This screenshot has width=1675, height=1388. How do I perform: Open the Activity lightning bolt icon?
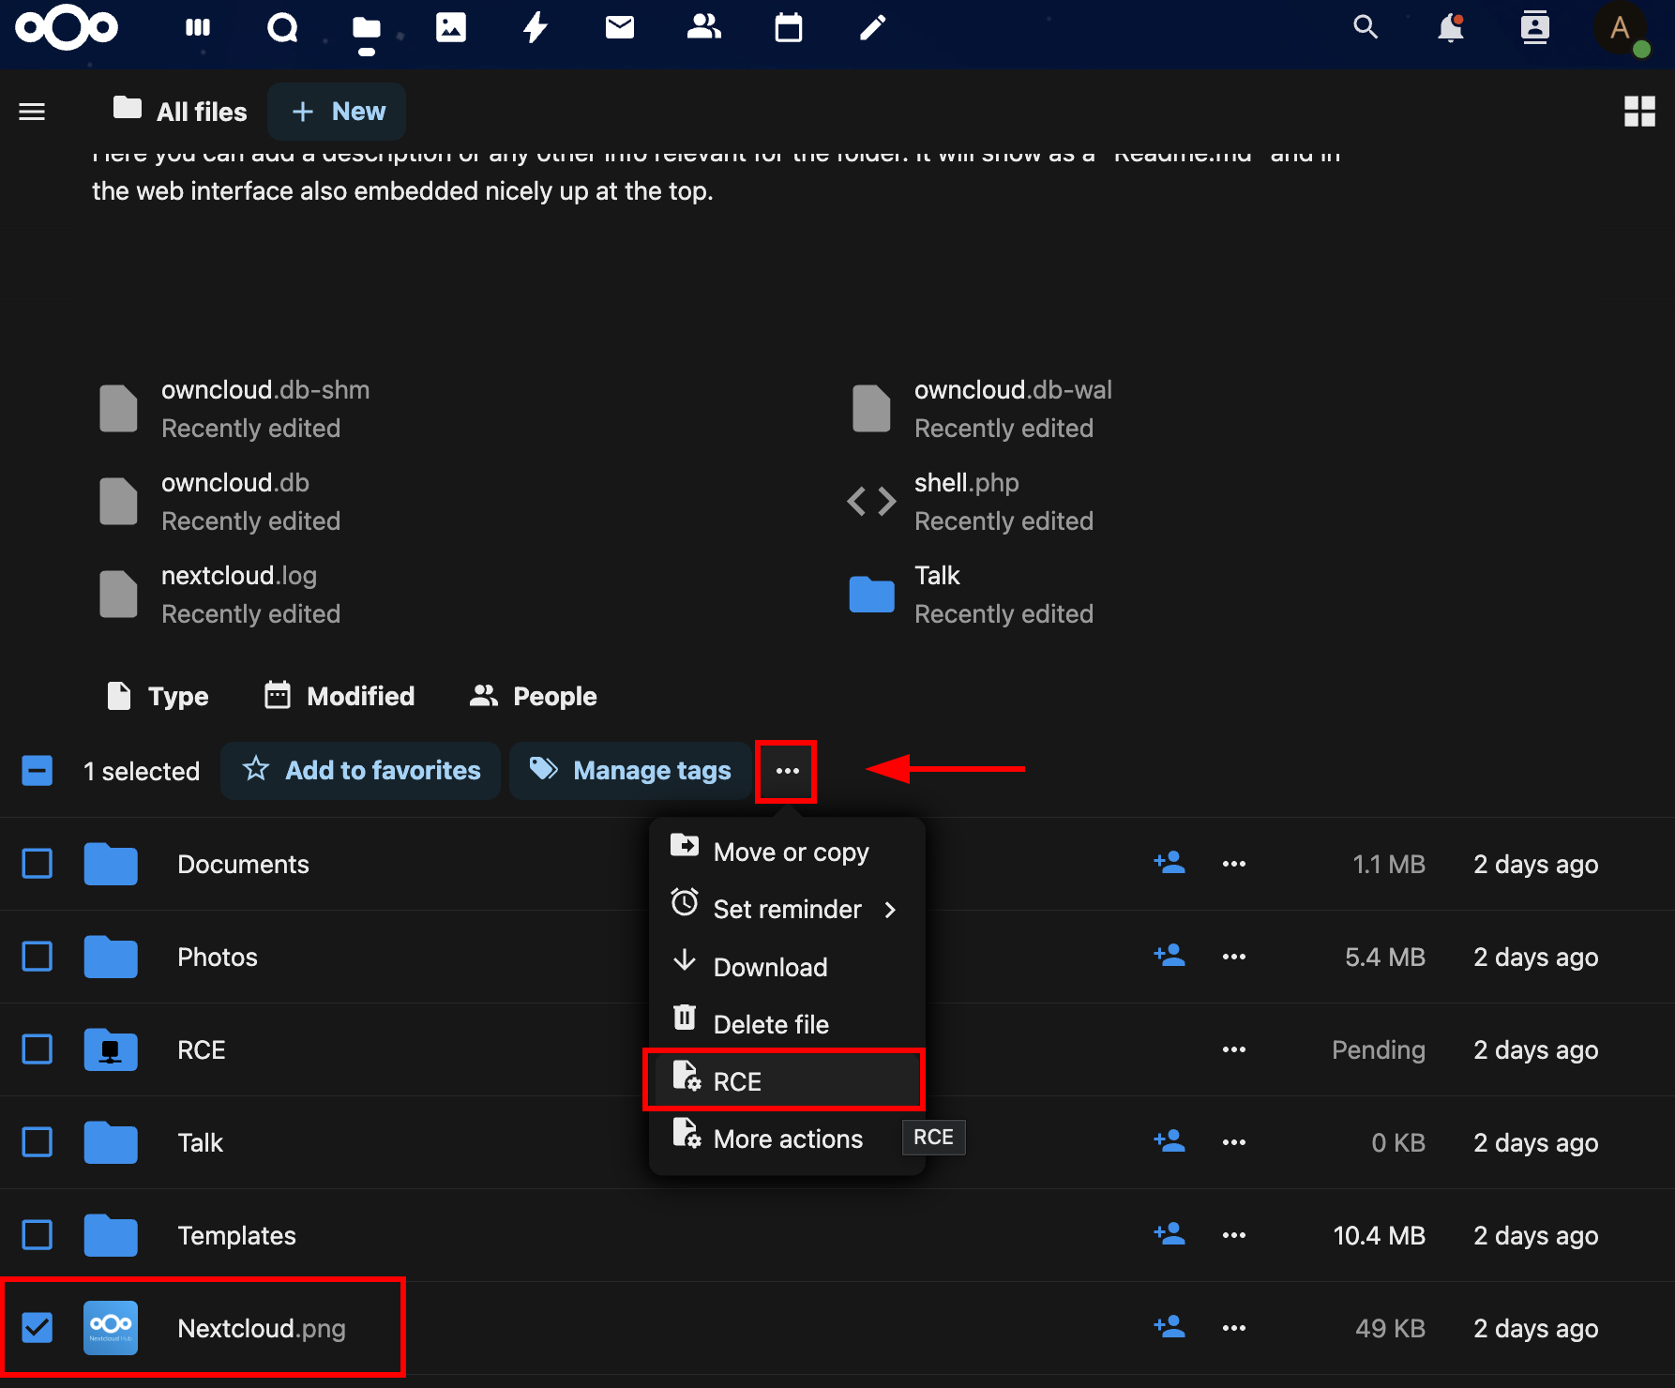(536, 28)
